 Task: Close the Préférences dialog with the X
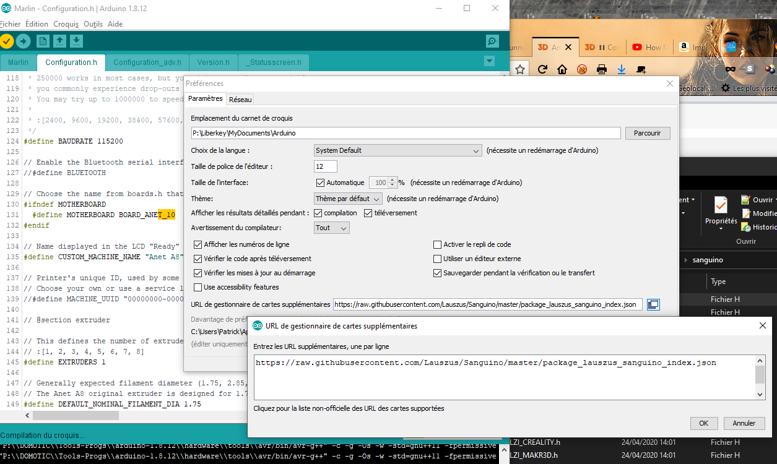click(669, 84)
